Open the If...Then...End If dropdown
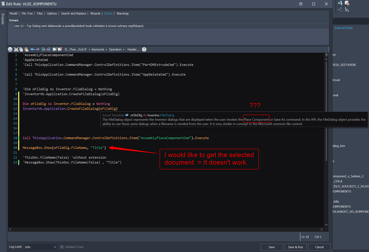 (77, 50)
